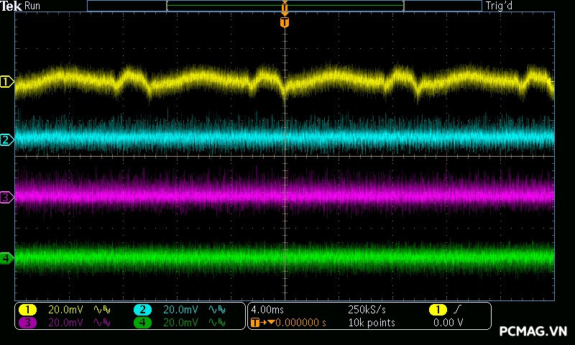Screen dimensions: 575x345
Task: Select the cyan channel 2 badge in readout
Action: coord(142,310)
